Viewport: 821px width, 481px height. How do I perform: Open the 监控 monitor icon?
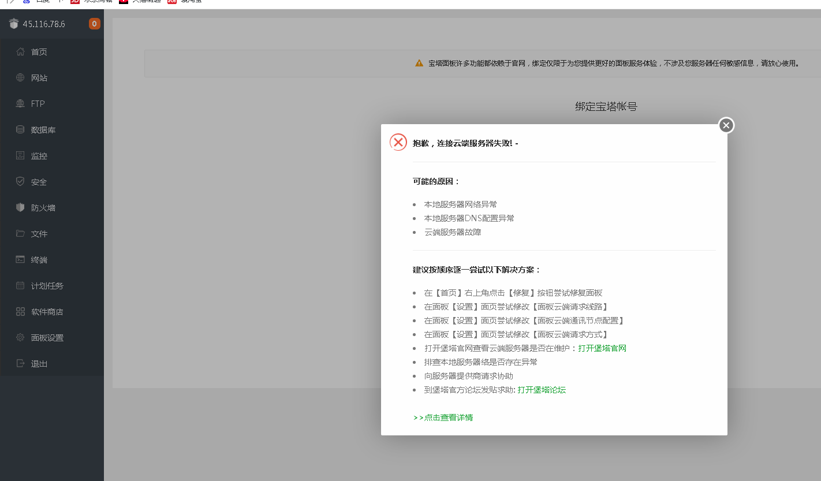(20, 156)
